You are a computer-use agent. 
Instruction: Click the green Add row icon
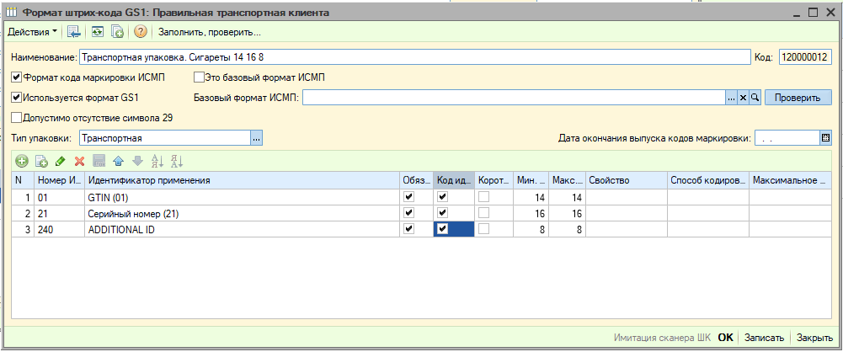[x=21, y=161]
